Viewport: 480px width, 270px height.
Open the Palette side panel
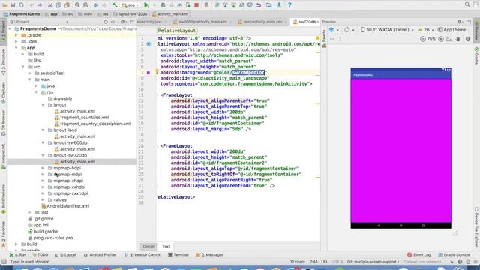pyautogui.click(x=324, y=39)
